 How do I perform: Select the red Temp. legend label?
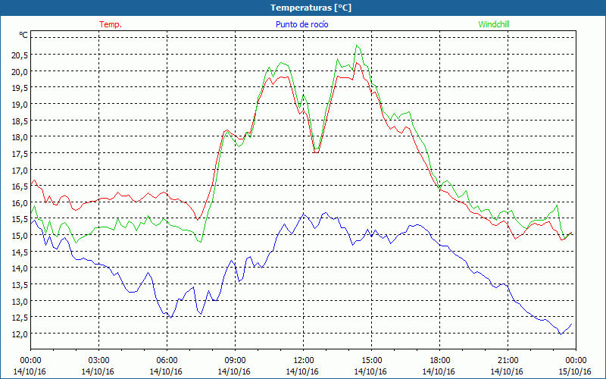click(111, 24)
